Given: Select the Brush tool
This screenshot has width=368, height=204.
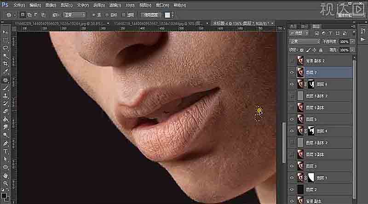Looking at the screenshot, I should pyautogui.click(x=6, y=88).
